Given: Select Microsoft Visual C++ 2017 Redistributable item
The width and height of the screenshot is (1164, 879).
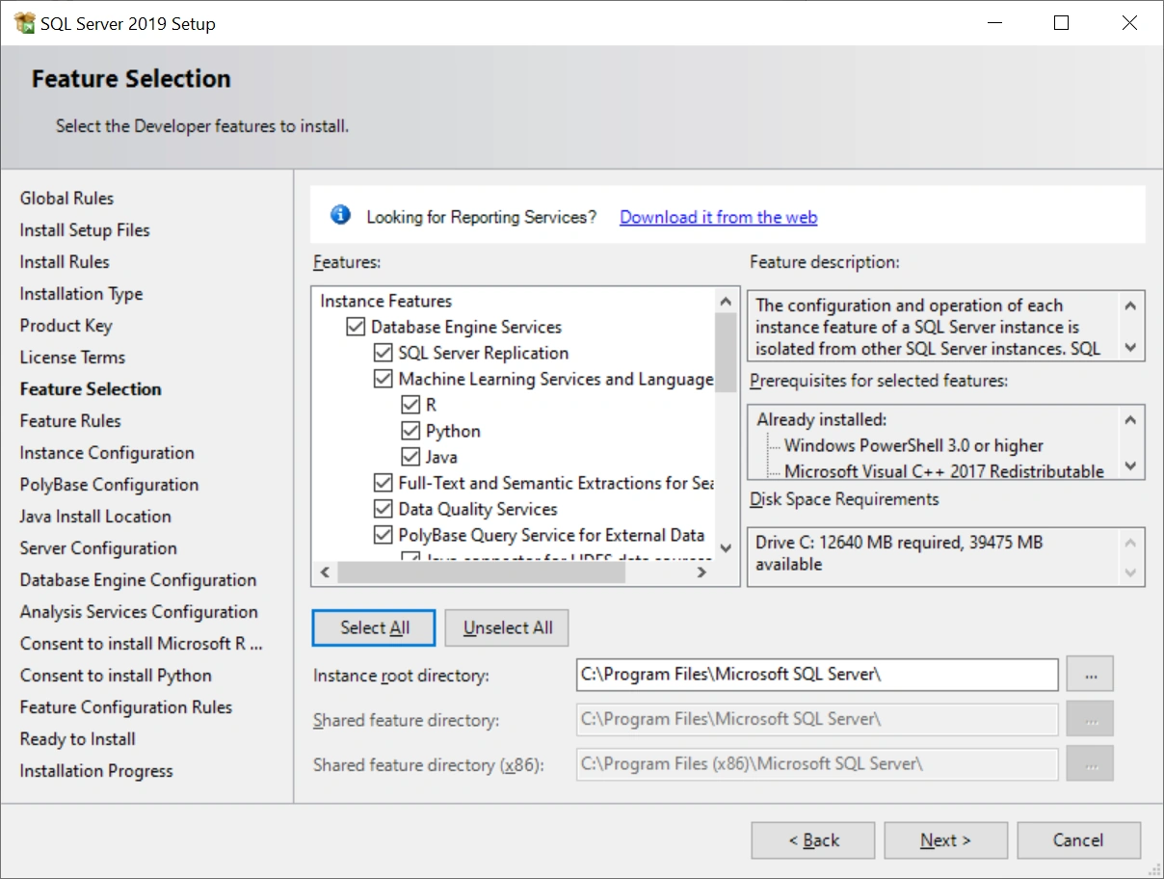Looking at the screenshot, I should [x=944, y=471].
